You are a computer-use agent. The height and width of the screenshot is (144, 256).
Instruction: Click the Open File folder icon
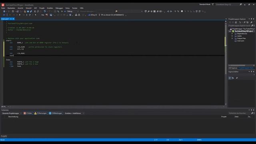pos(25,12)
